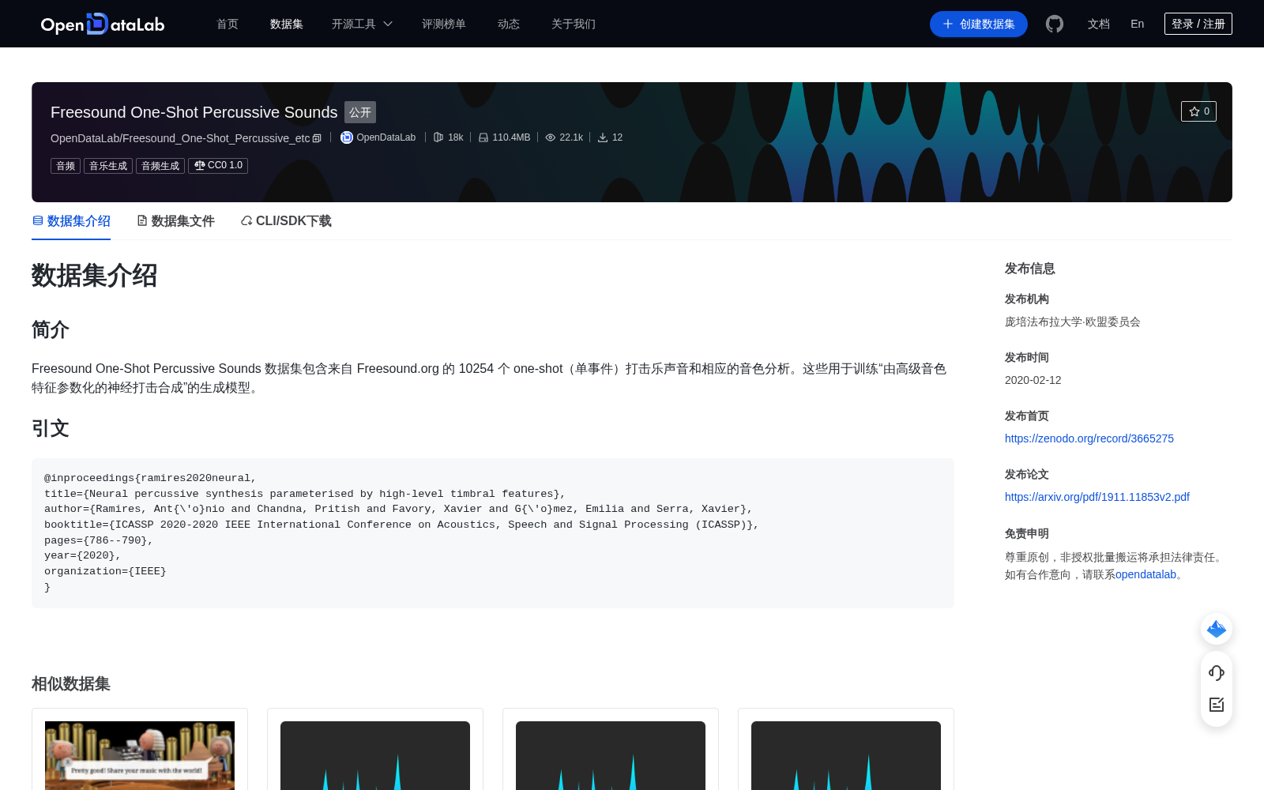Click the OpenDataLab logo
This screenshot has width=1264, height=790.
click(x=103, y=24)
